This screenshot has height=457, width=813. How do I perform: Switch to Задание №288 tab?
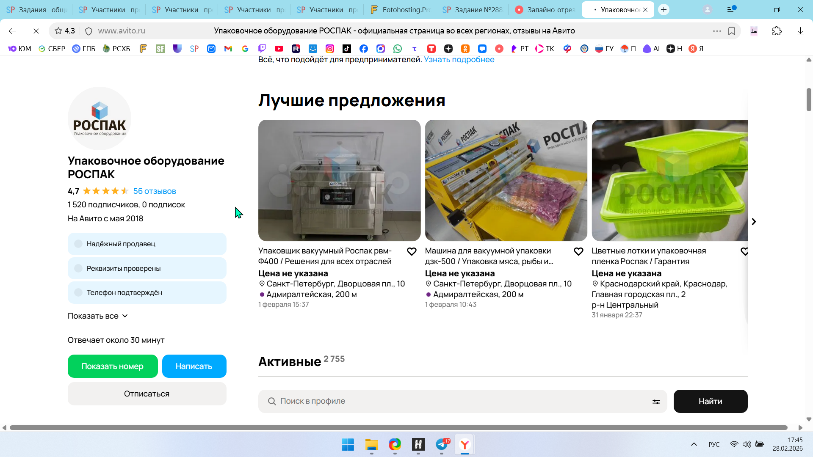(x=473, y=9)
